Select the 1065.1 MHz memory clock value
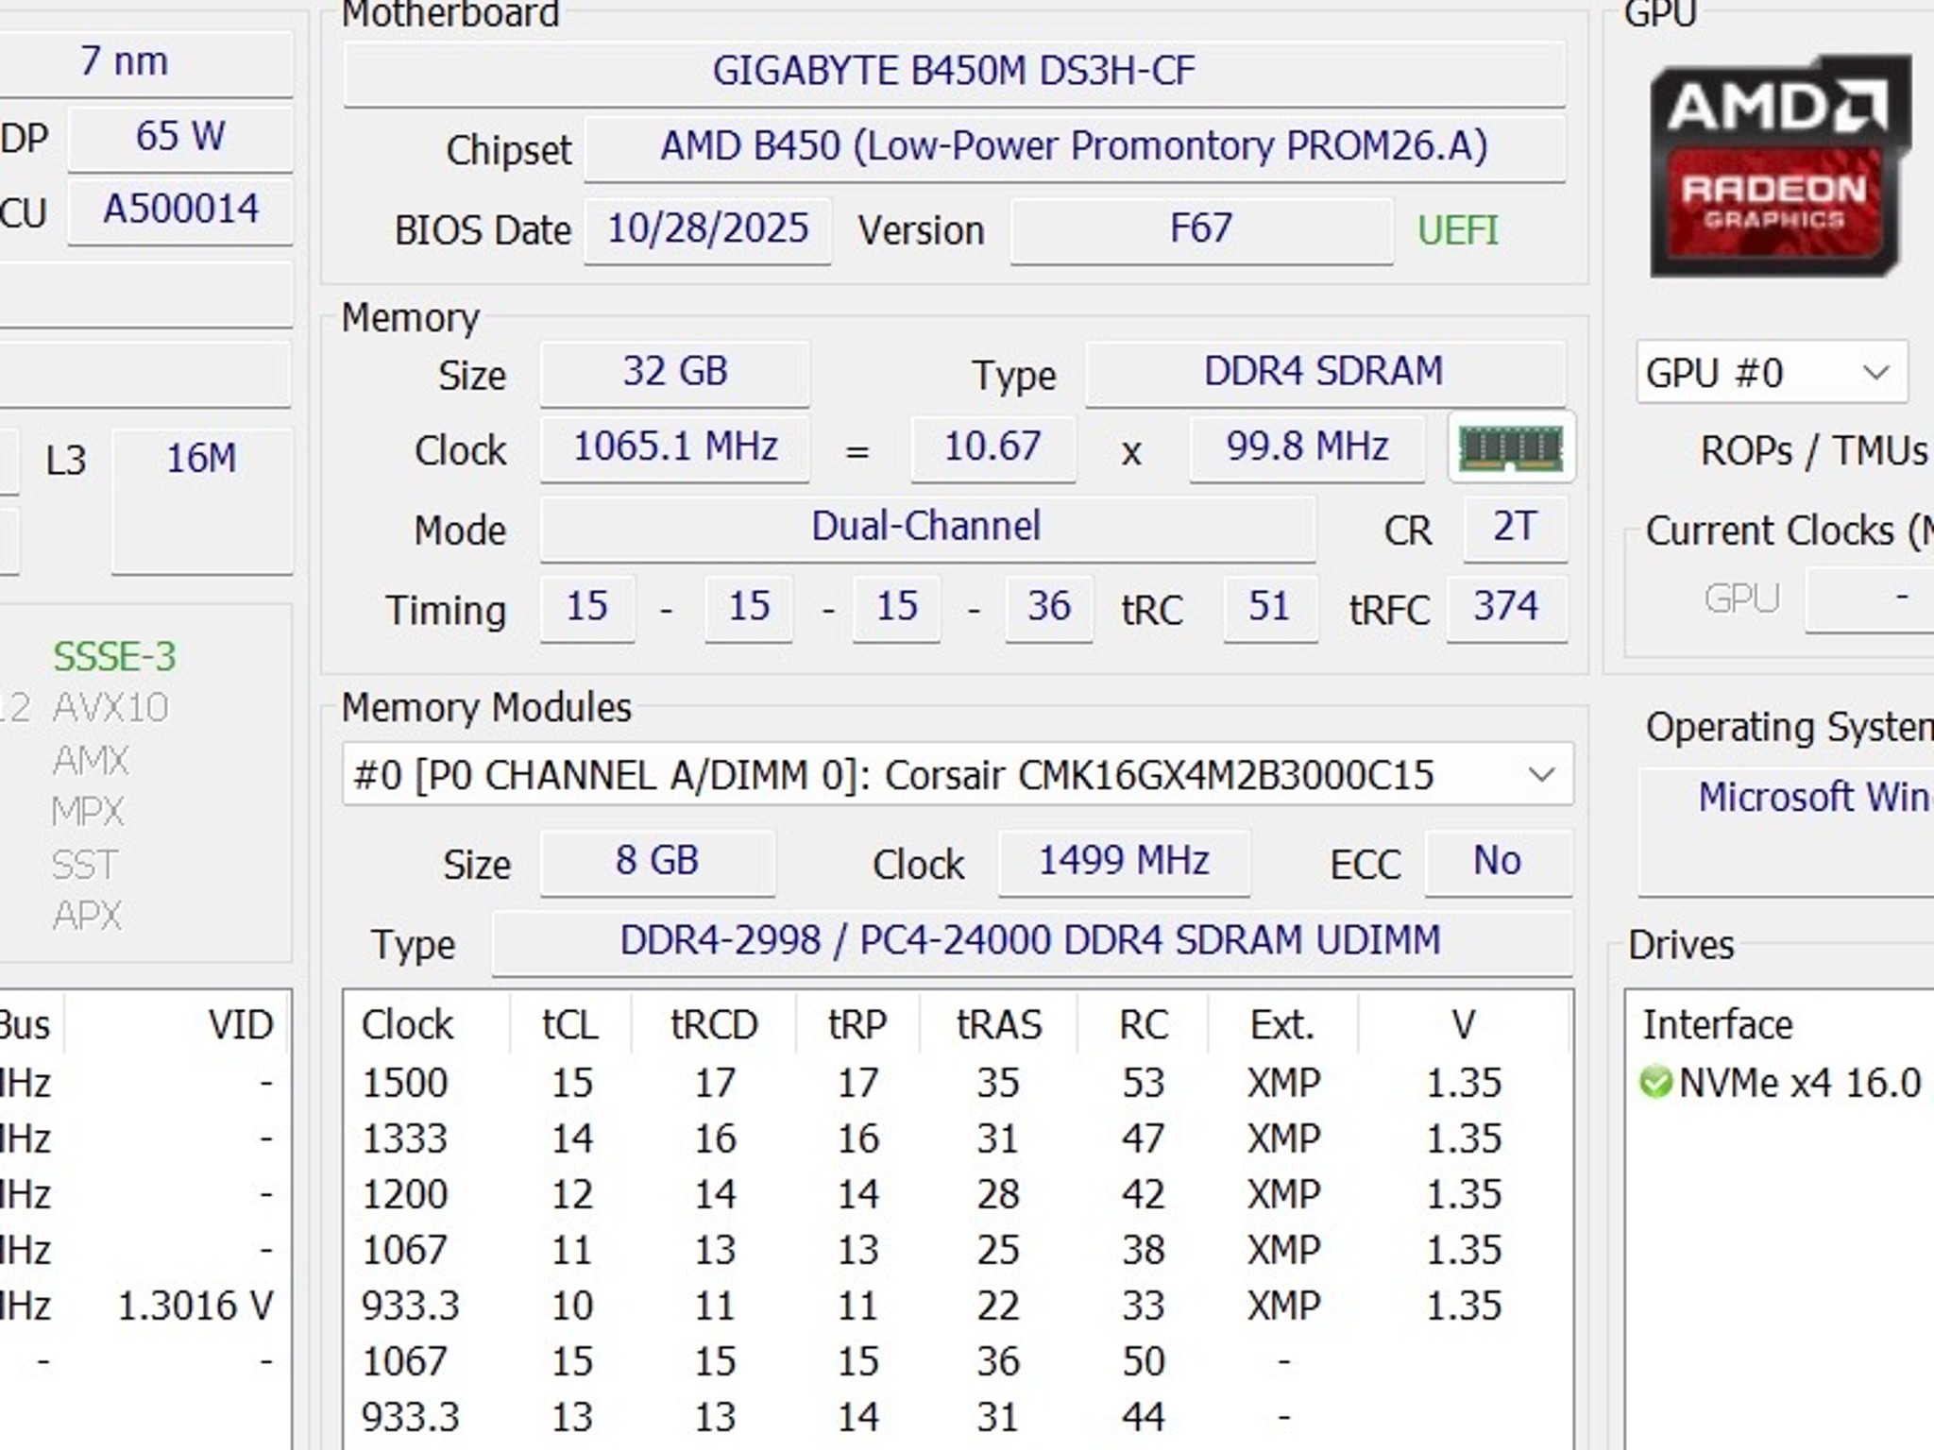Viewport: 1934px width, 1450px height. click(x=674, y=447)
